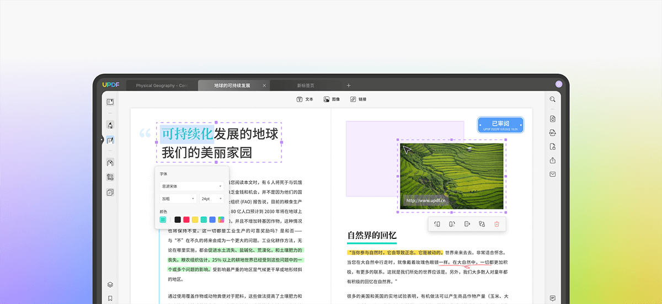Open the 24pt font size dropdown
This screenshot has height=304, width=662.
pos(212,199)
